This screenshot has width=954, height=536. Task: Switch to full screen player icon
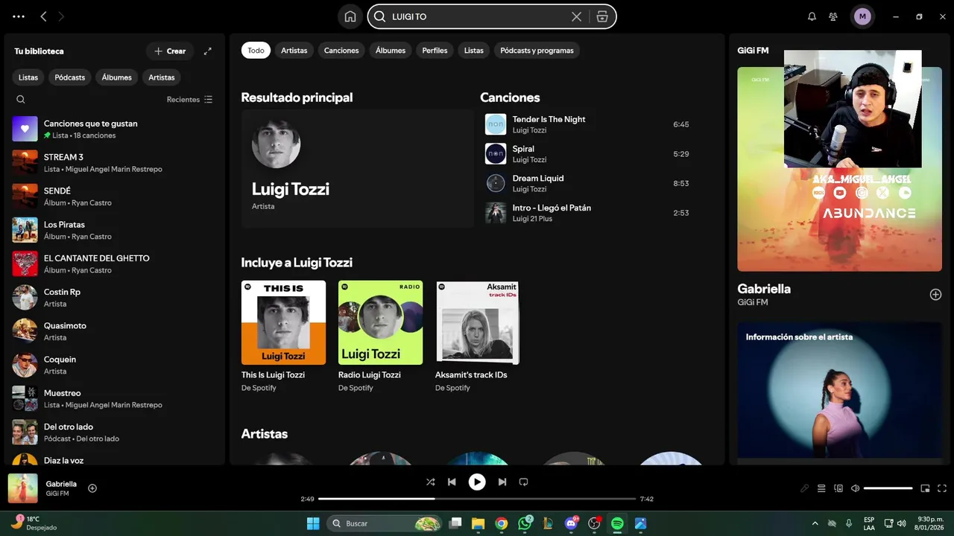[942, 488]
